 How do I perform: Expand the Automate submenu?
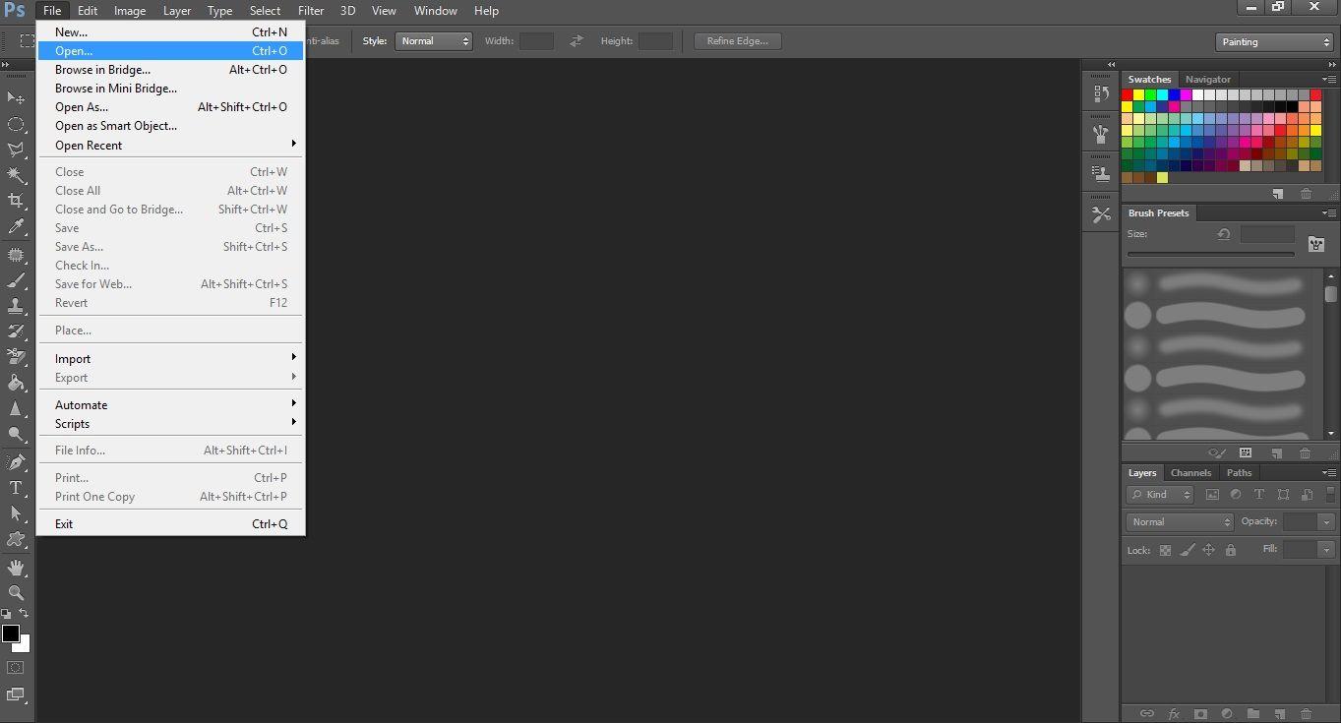(x=171, y=405)
